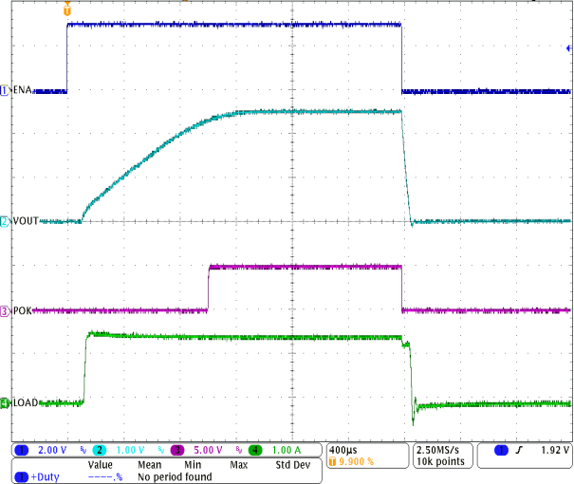Viewport: 574px width, 484px height.
Task: Click the channel 1 trigger source badge
Action: point(501,450)
